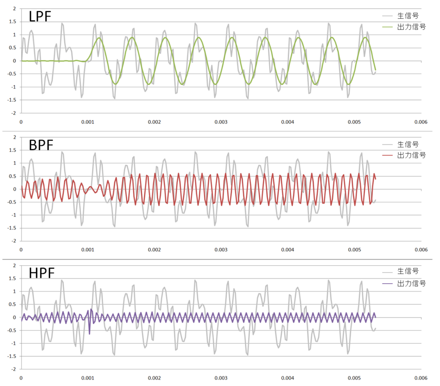The height and width of the screenshot is (386, 440).
Task: Click the 1.5 y-axis label in LPF chart
Action: (12, 21)
